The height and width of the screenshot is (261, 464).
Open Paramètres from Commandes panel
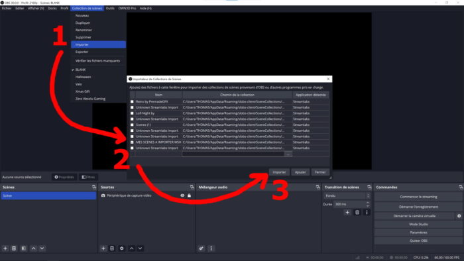pyautogui.click(x=418, y=233)
